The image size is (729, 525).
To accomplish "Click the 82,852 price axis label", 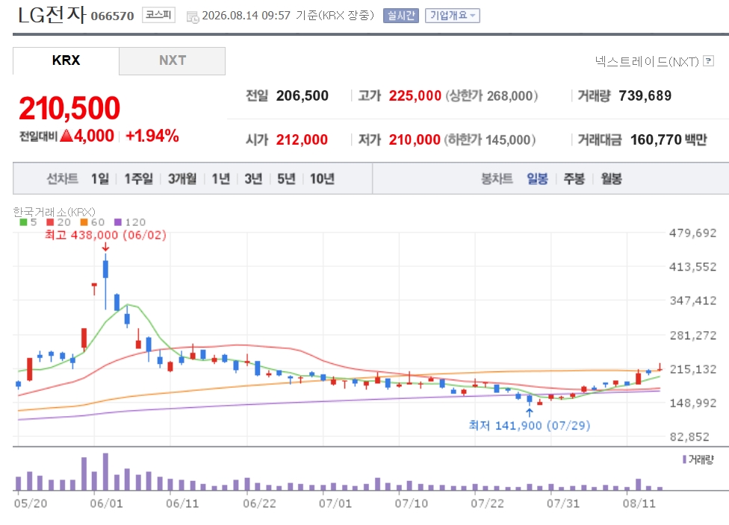I will pyautogui.click(x=689, y=437).
